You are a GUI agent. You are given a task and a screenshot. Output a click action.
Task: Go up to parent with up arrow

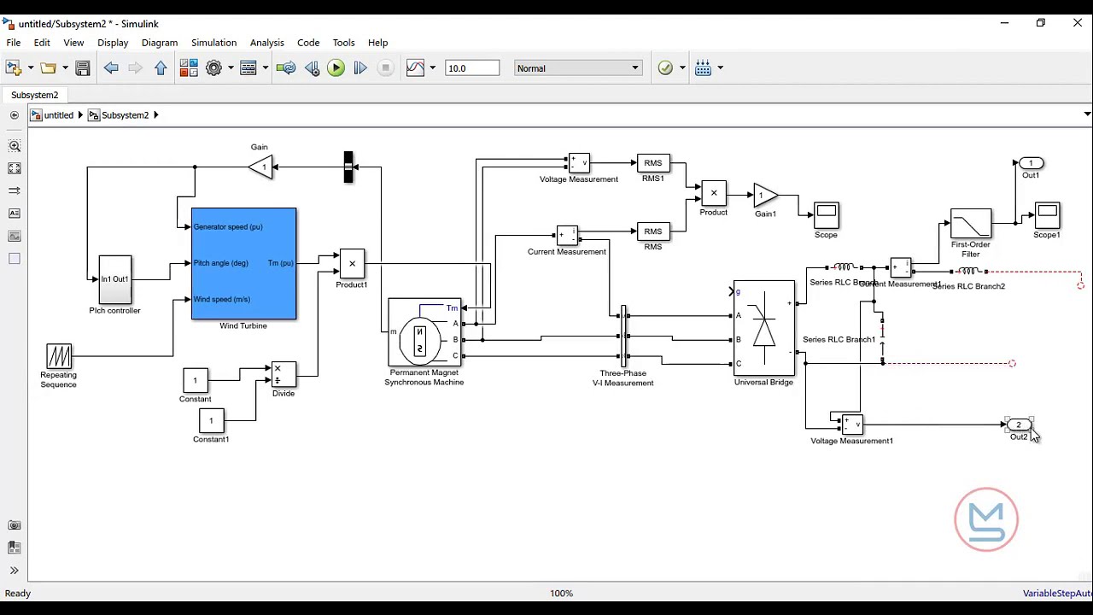tap(161, 68)
